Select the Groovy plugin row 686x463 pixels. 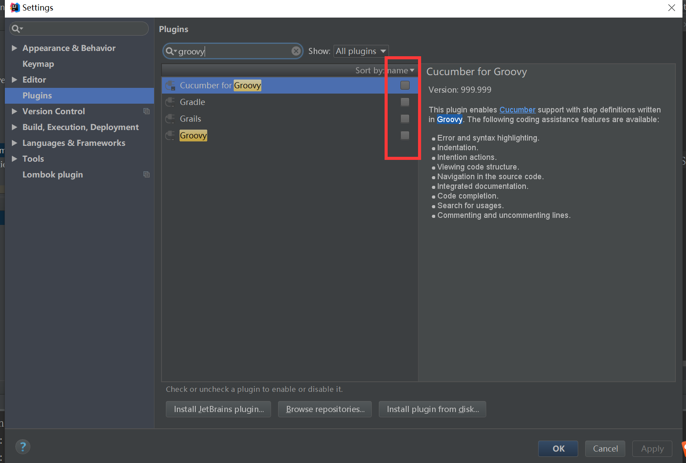[290, 135]
